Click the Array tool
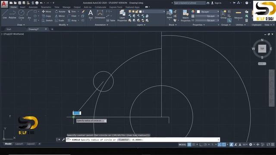The width and height of the screenshot is (276, 155). 72,20
